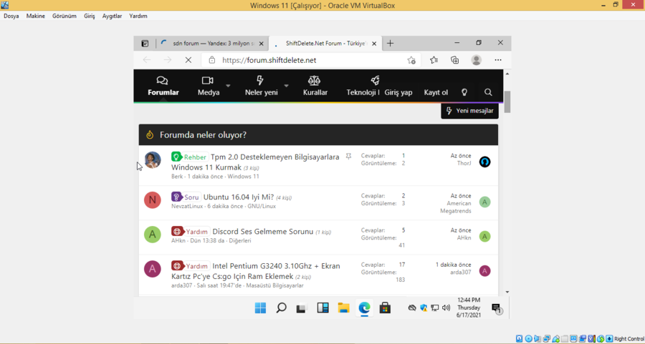Click the network tray icon in guest
The width and height of the screenshot is (645, 344).
point(435,308)
